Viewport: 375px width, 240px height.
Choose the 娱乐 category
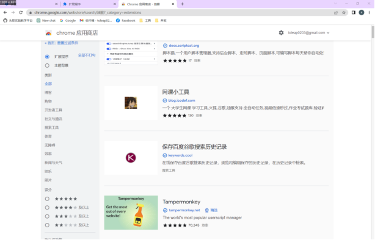coord(48,171)
